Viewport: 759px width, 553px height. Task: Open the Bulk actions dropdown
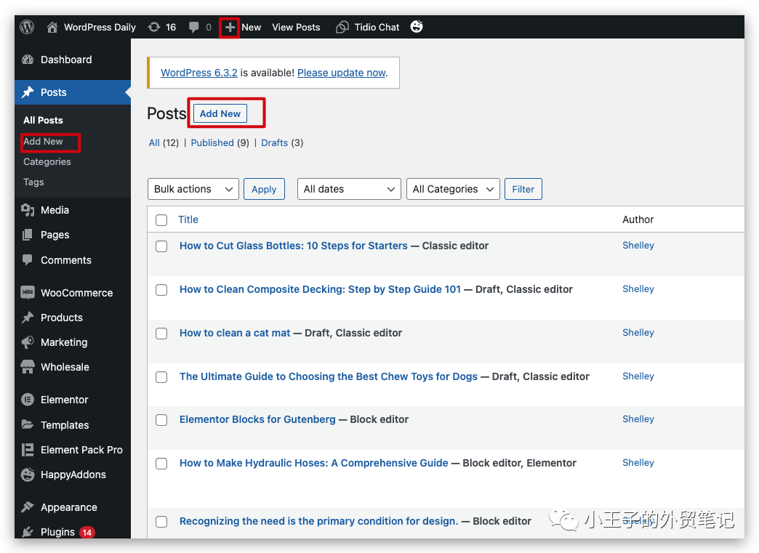click(193, 189)
